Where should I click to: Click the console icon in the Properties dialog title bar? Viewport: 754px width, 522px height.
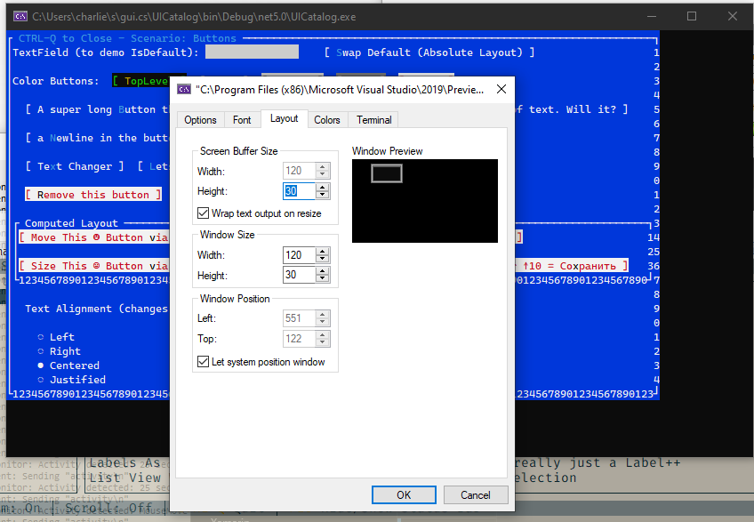pos(184,89)
